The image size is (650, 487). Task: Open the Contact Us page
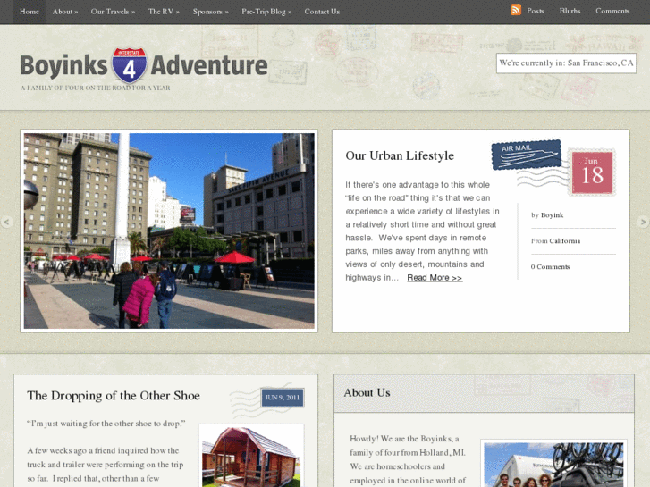[322, 12]
